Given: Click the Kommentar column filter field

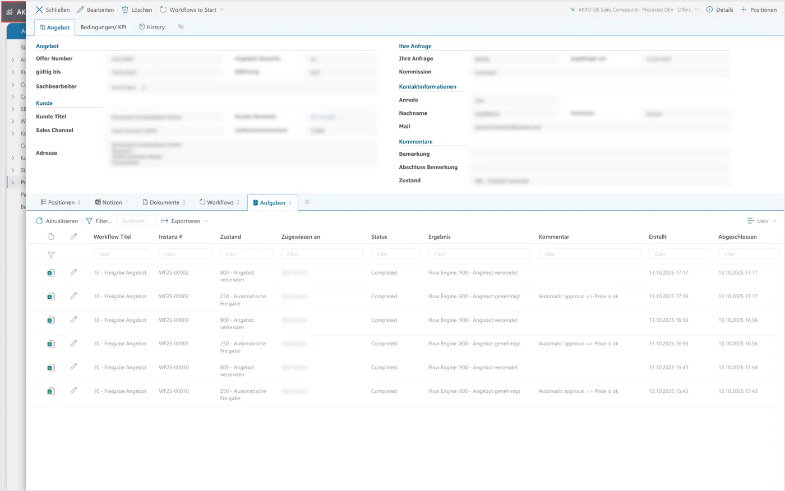Looking at the screenshot, I should click(x=590, y=254).
